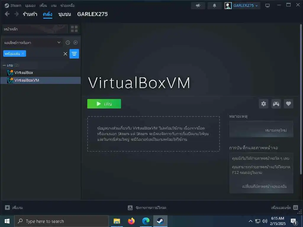This screenshot has width=303, height=227.
Task: Launch Microsoft Edge from the taskbar
Action: click(x=146, y=221)
